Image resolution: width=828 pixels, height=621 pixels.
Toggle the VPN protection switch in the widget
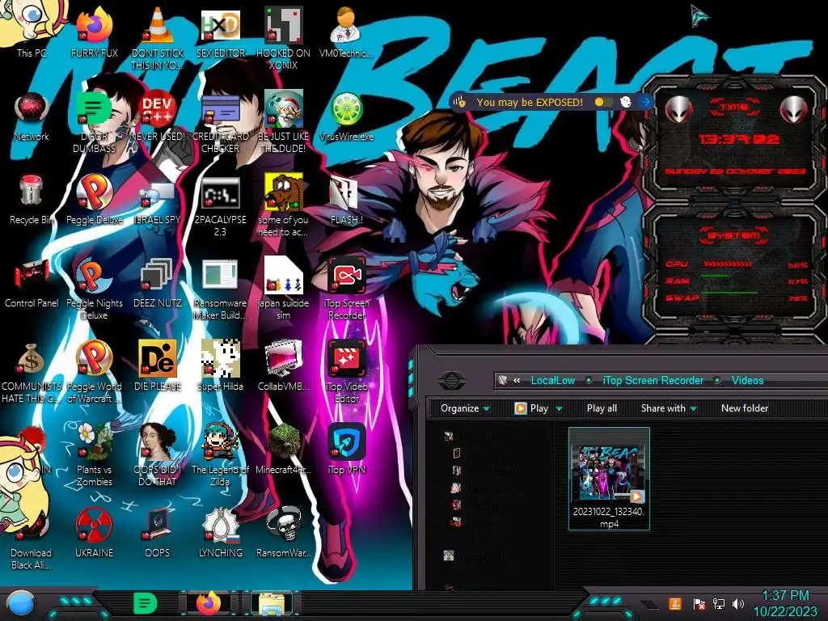tap(603, 102)
